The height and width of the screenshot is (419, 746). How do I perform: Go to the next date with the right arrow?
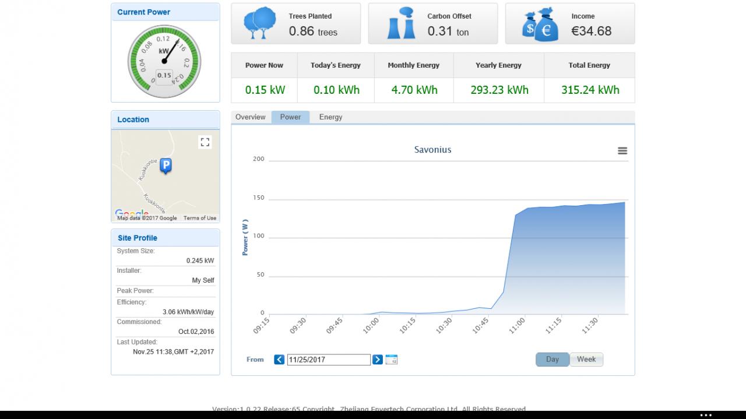click(x=378, y=360)
